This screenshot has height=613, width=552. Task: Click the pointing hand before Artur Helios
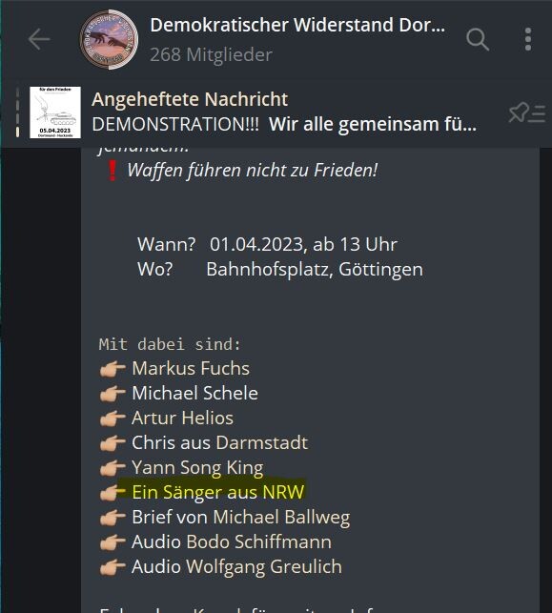point(112,419)
